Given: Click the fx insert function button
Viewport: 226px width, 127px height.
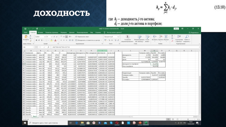Looking at the screenshot, I should 48,47.
